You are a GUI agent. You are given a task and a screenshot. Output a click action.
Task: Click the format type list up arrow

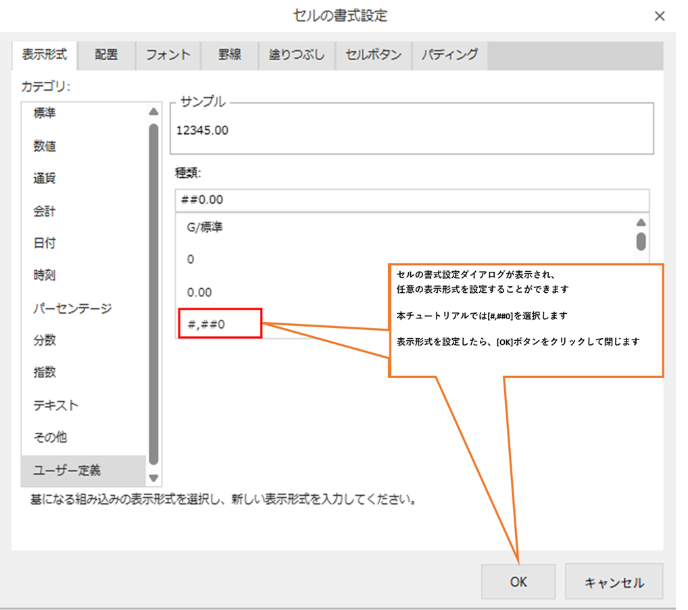click(641, 222)
